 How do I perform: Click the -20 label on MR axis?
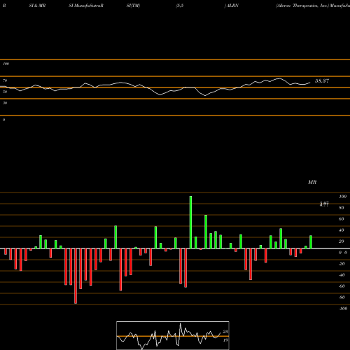[x=342, y=264]
